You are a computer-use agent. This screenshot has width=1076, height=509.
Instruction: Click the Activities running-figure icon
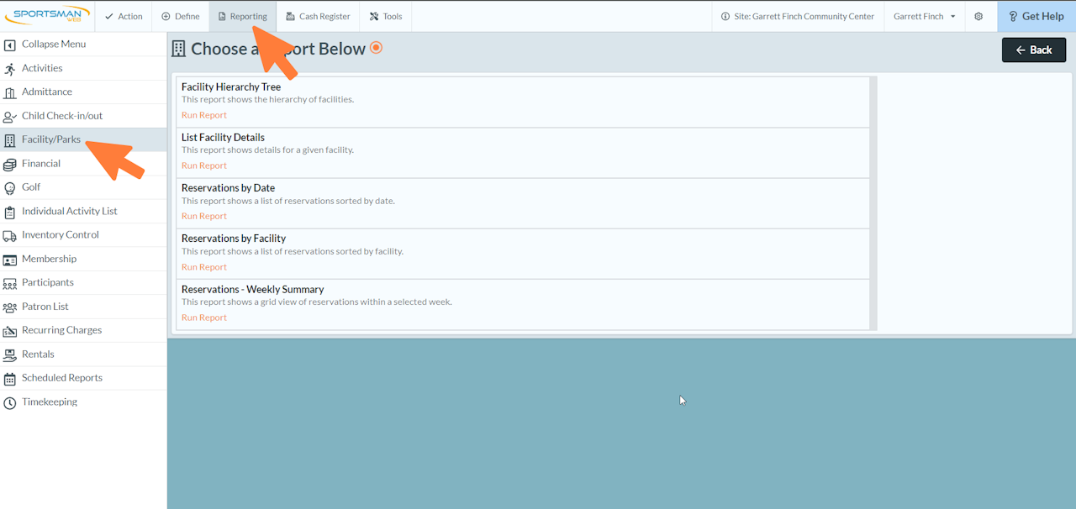10,69
